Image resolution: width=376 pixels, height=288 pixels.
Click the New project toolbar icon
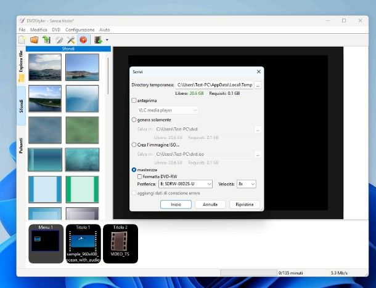click(22, 40)
